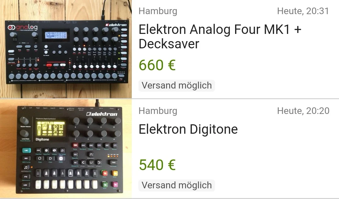Tap the Versand möglich badge under 540 €

[177, 185]
